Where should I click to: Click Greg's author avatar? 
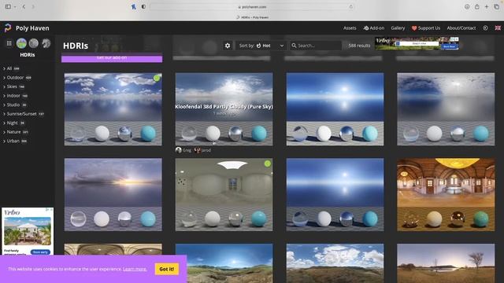pos(179,150)
